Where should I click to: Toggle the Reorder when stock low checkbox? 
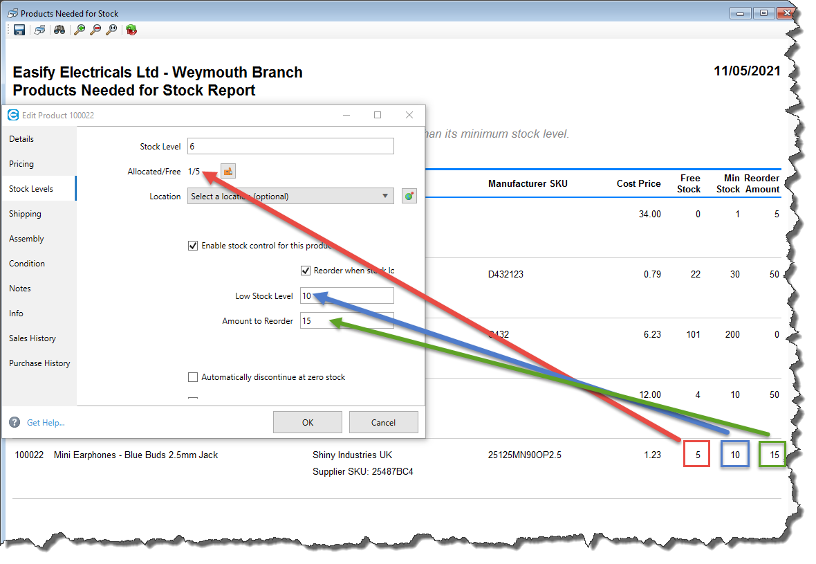point(306,271)
